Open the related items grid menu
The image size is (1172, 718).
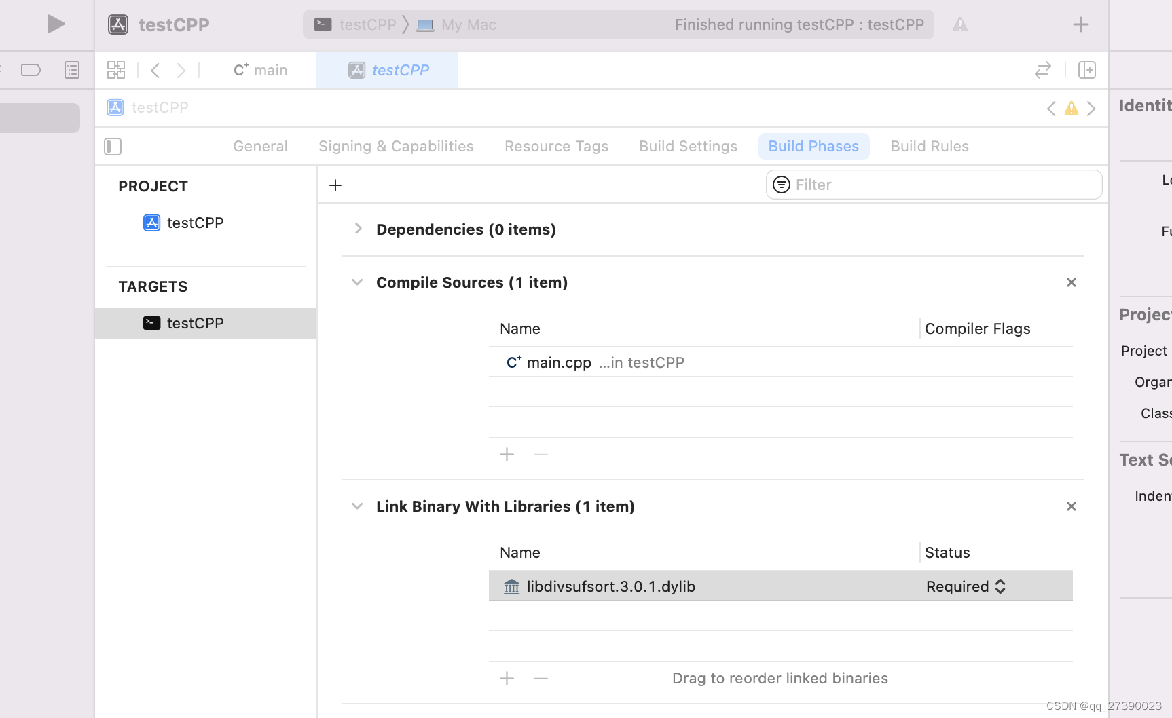[x=116, y=70]
